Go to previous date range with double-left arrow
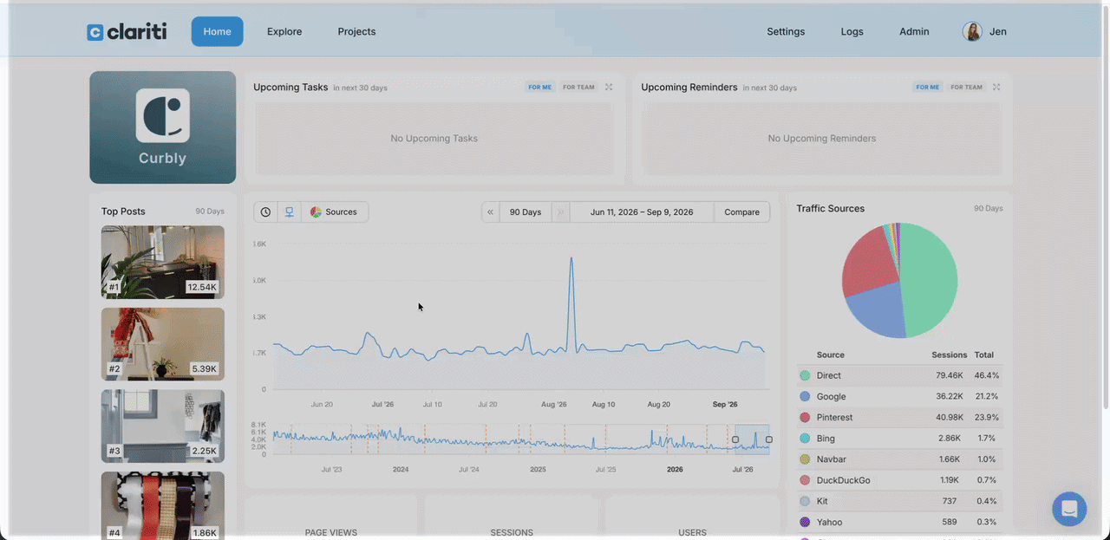Image resolution: width=1110 pixels, height=540 pixels. [x=491, y=211]
